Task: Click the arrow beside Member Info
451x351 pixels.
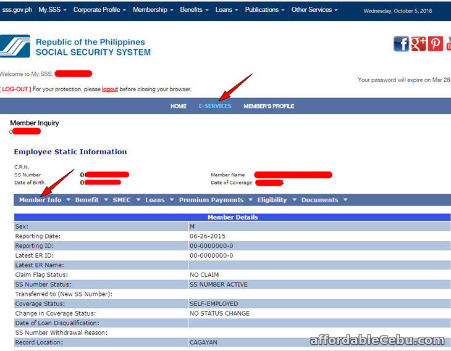Action: (68, 200)
